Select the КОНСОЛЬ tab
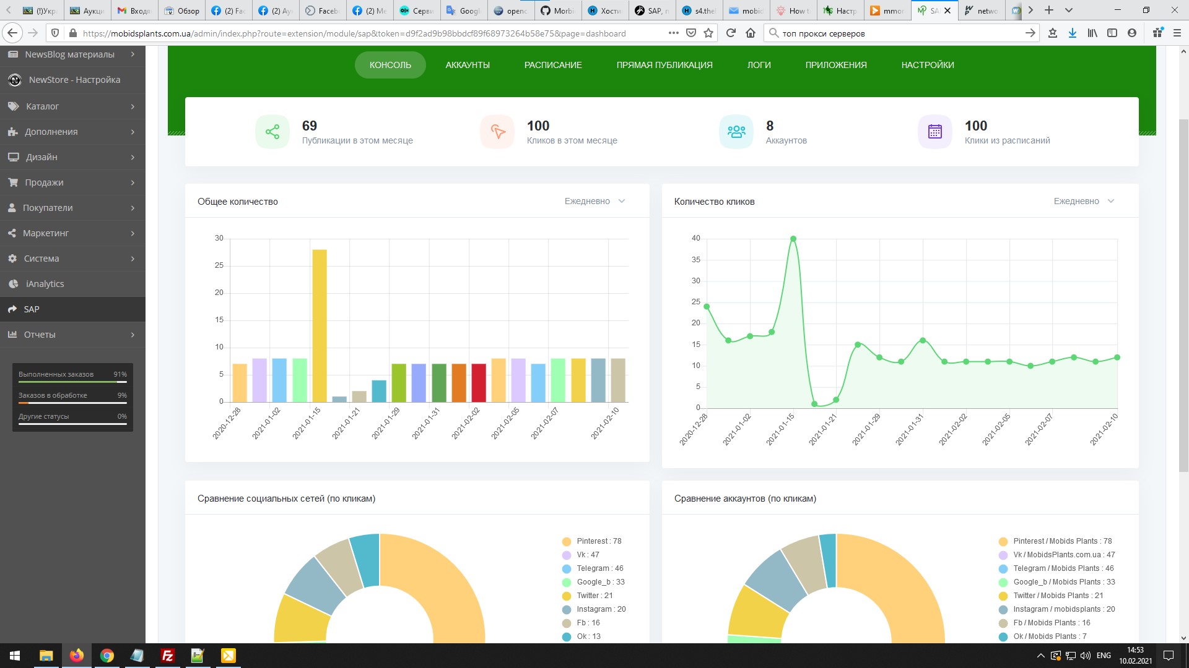The image size is (1189, 668). [390, 65]
